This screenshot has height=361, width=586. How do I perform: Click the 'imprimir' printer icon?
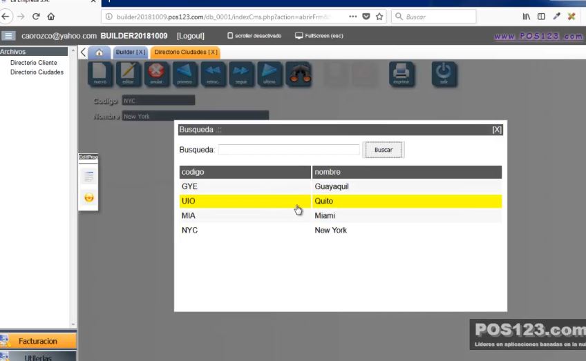point(401,73)
